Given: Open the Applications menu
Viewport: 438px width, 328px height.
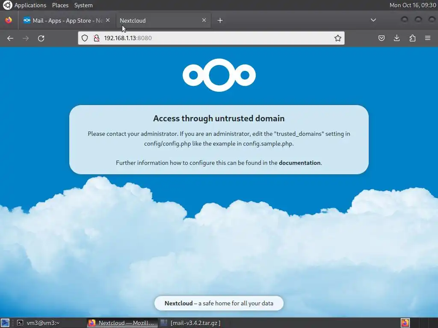Looking at the screenshot, I should [x=30, y=5].
